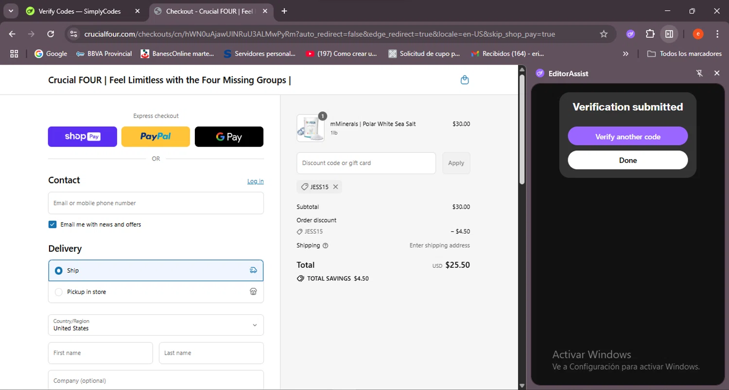Click the page vertical scrollbar thumb
The width and height of the screenshot is (729, 390).
click(x=522, y=129)
